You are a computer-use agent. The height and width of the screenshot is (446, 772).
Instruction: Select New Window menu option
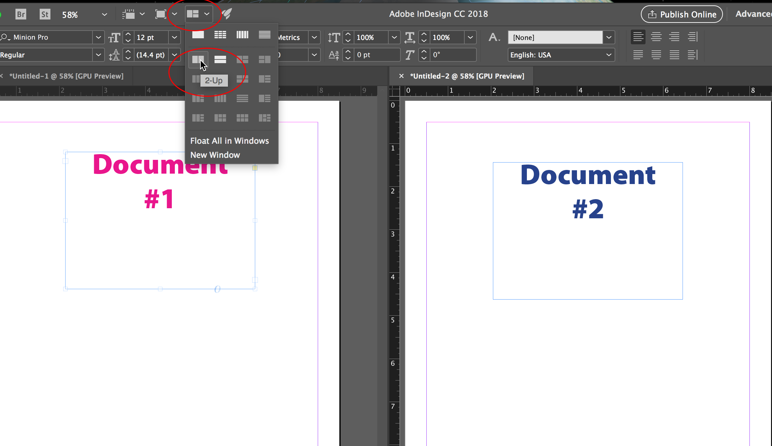tap(215, 154)
